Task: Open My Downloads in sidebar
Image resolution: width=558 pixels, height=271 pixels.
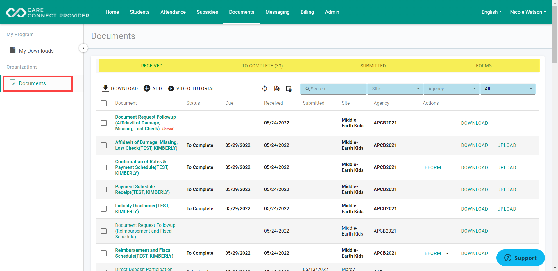Action: (x=36, y=51)
